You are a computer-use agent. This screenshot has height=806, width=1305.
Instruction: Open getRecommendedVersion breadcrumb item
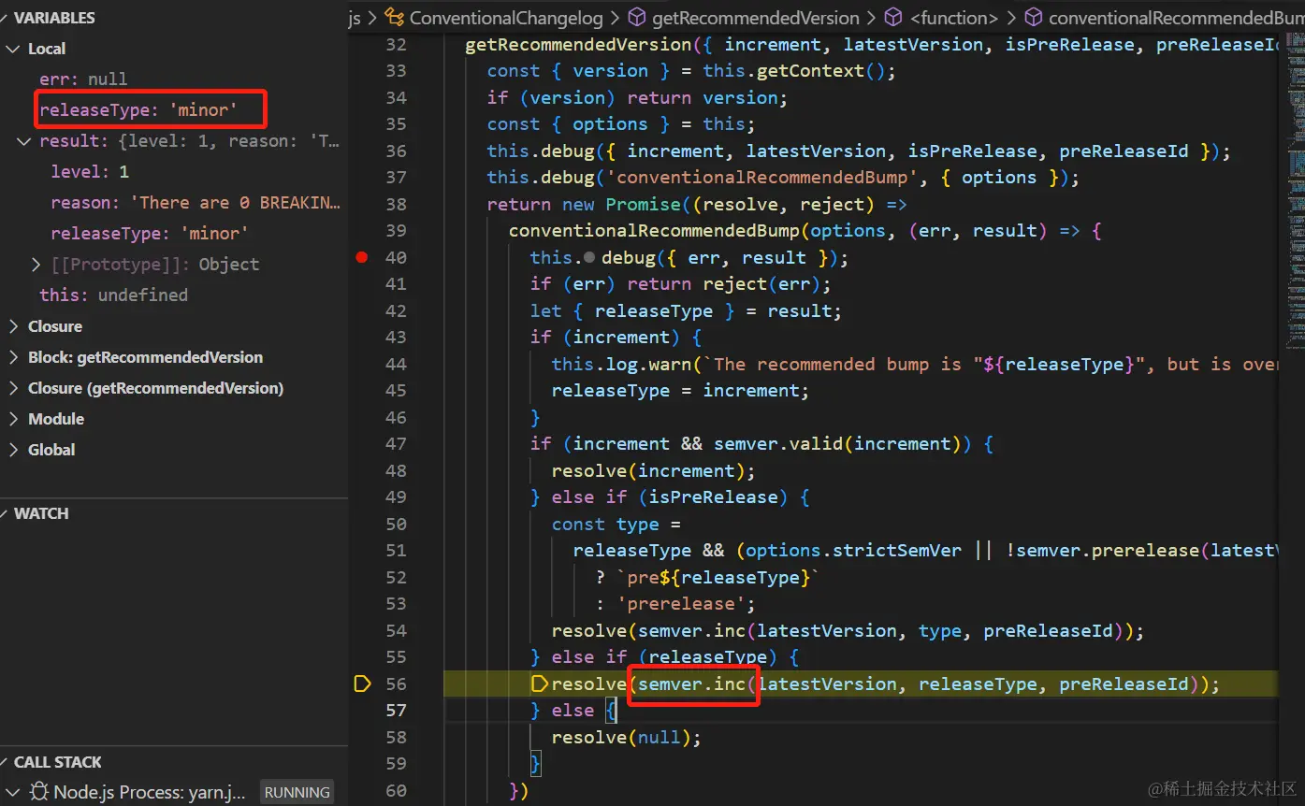coord(756,18)
